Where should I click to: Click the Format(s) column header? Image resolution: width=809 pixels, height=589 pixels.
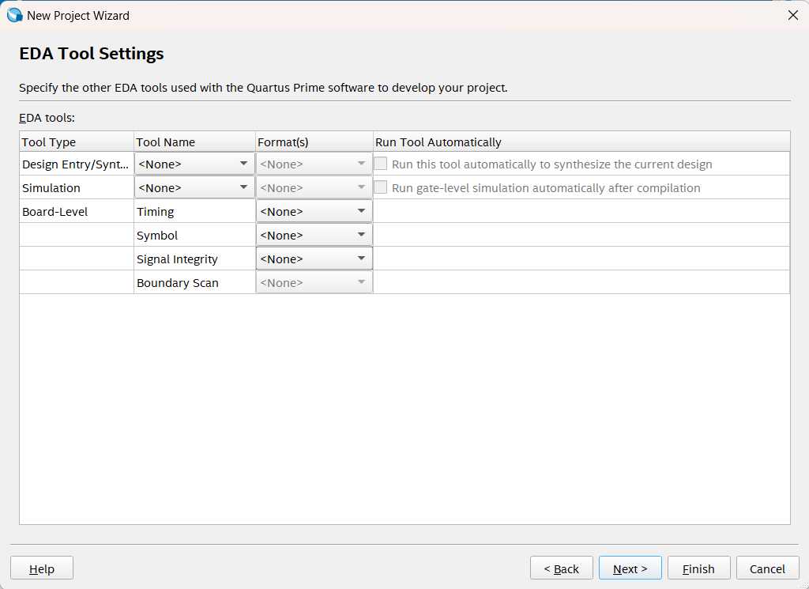click(314, 142)
